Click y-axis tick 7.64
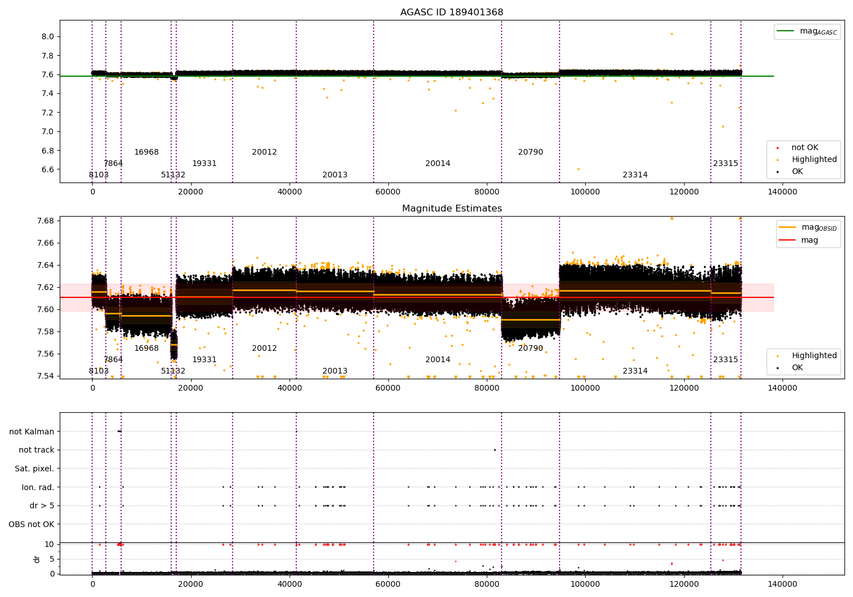This screenshot has width=853, height=597. tap(45, 265)
